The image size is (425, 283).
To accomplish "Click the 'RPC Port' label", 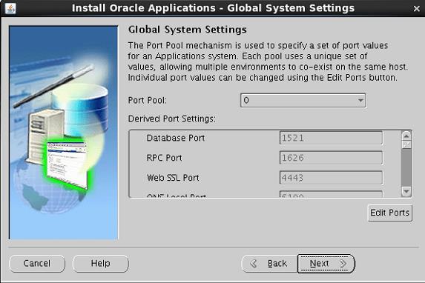I will 164,158.
